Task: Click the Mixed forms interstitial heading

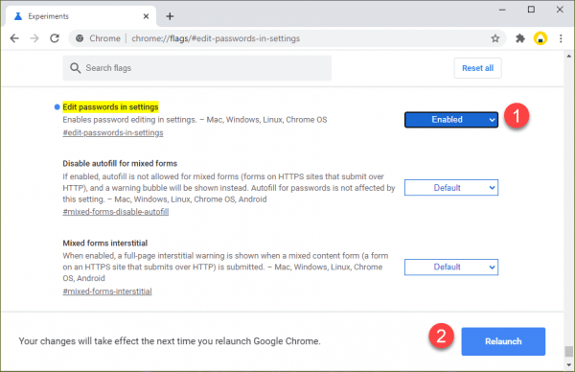Action: click(104, 243)
